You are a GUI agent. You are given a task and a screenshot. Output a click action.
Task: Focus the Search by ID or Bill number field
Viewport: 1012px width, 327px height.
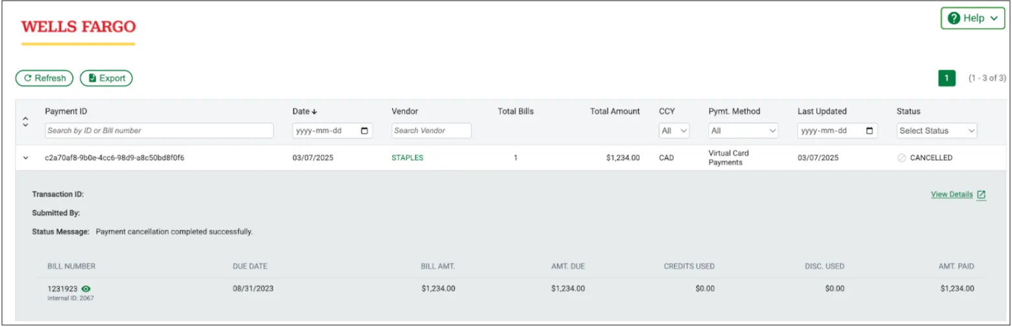point(159,130)
